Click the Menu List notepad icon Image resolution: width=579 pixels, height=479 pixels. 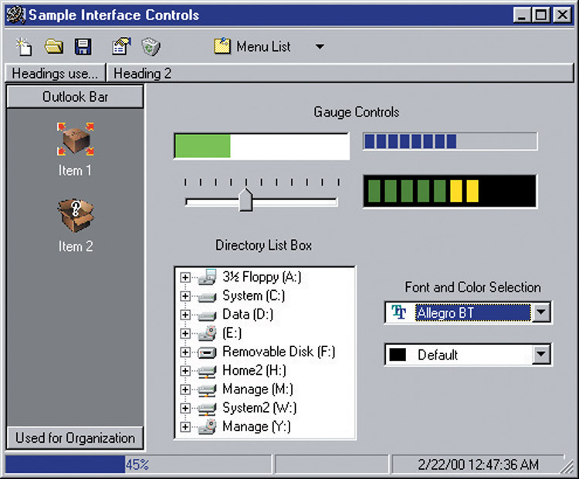coord(222,46)
